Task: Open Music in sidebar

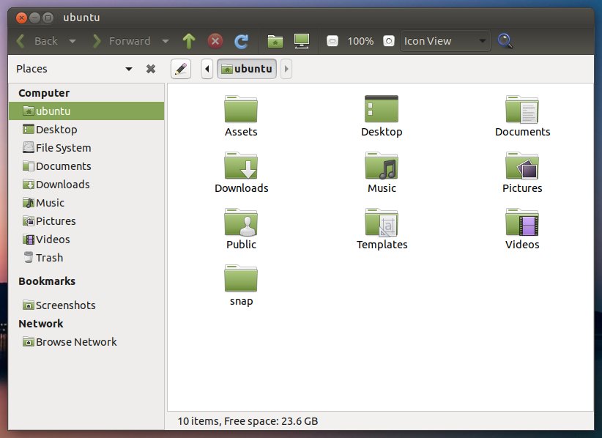Action: [86, 203]
